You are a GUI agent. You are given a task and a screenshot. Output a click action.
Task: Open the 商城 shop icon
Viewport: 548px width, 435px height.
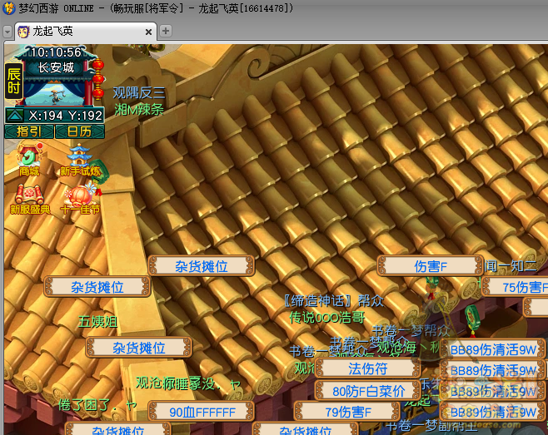29,158
